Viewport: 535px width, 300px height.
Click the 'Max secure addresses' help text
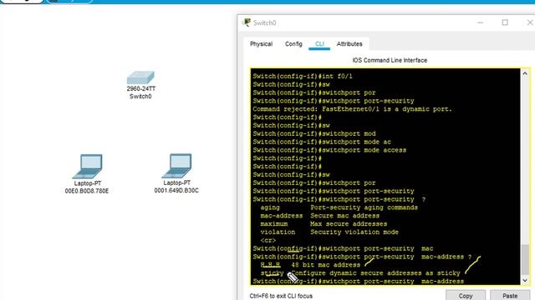(x=349, y=224)
